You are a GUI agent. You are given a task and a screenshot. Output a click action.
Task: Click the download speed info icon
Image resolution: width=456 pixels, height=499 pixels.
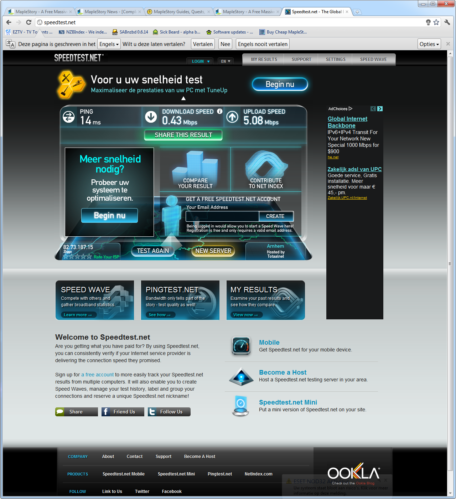click(220, 111)
